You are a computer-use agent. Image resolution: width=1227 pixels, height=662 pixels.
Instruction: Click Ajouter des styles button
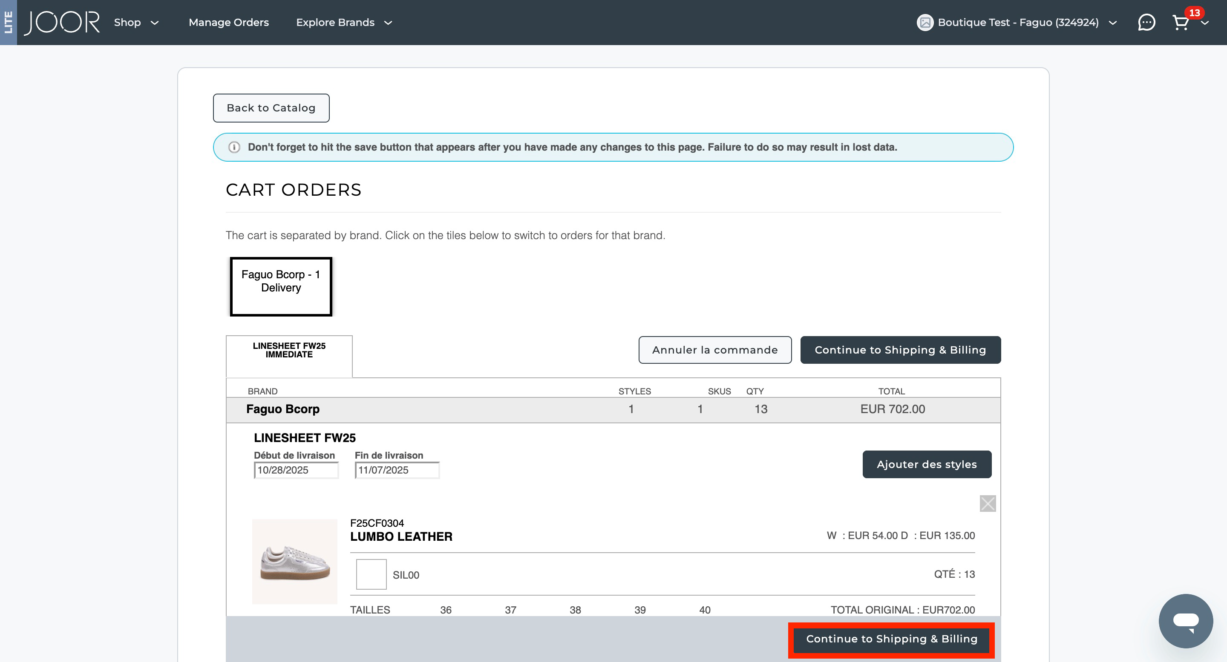927,464
